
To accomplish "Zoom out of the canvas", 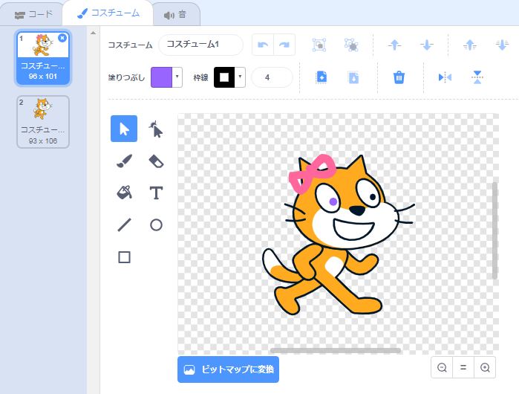I will click(442, 367).
